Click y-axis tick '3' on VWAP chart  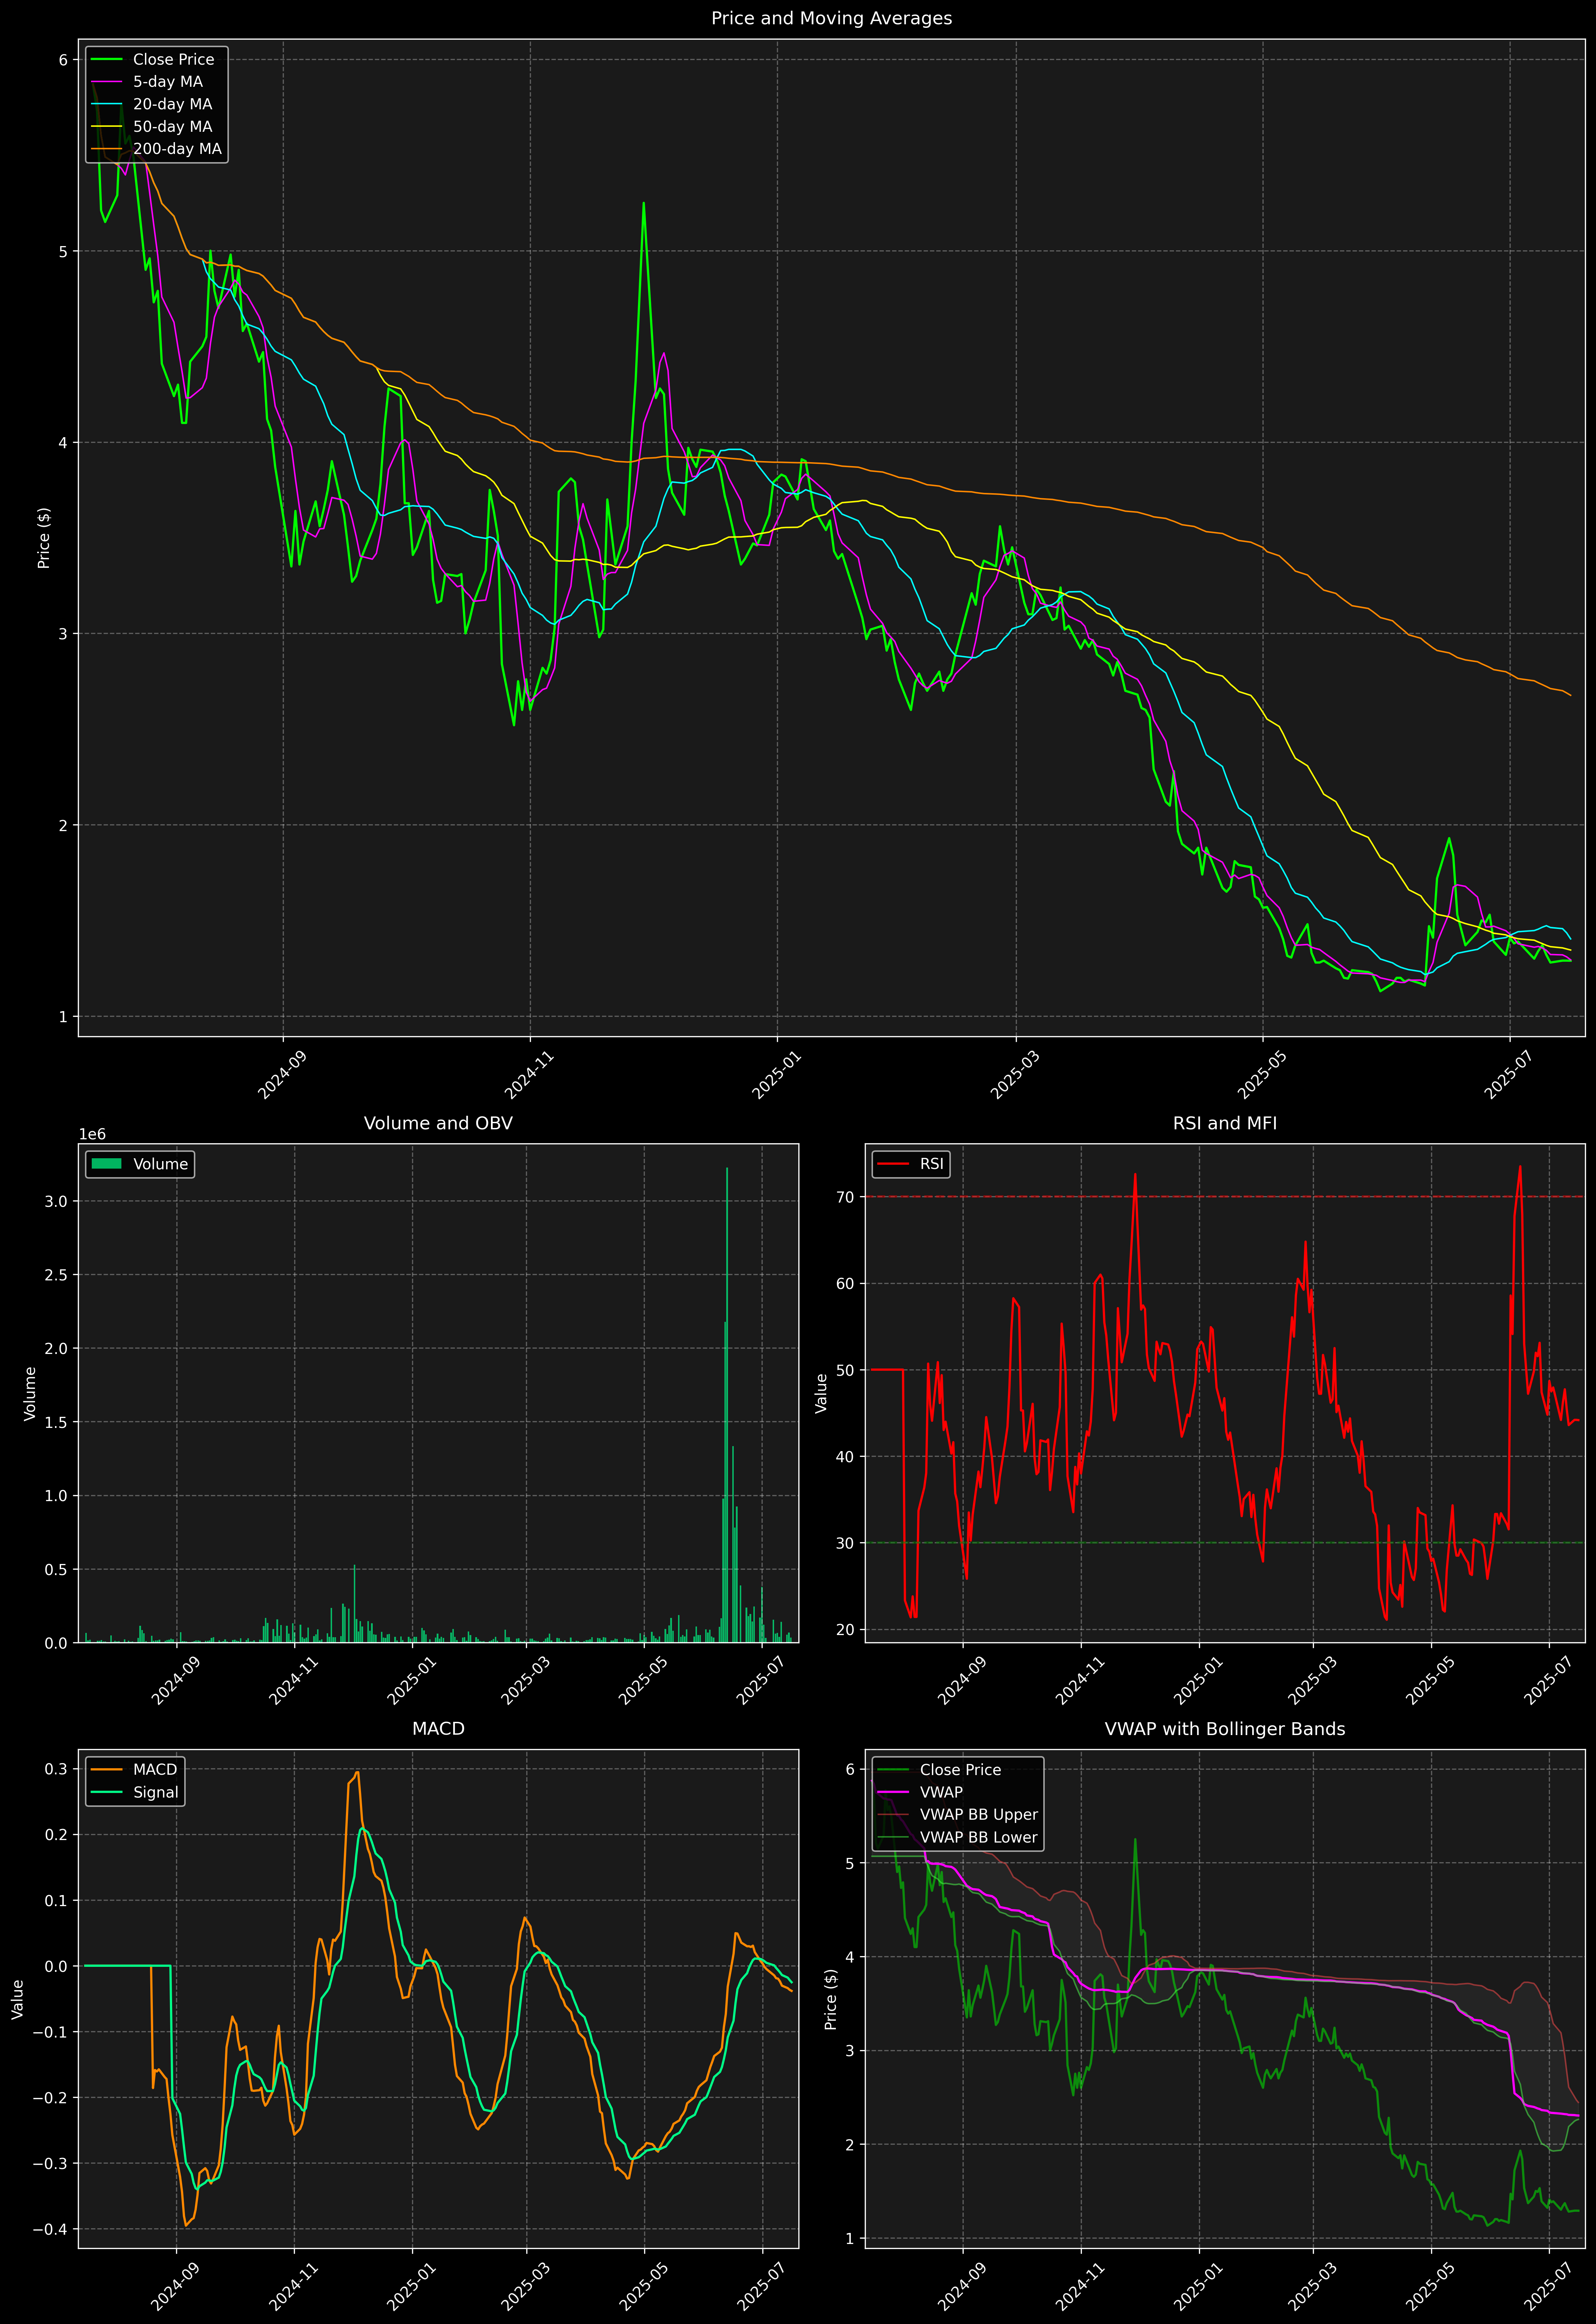click(x=850, y=2051)
